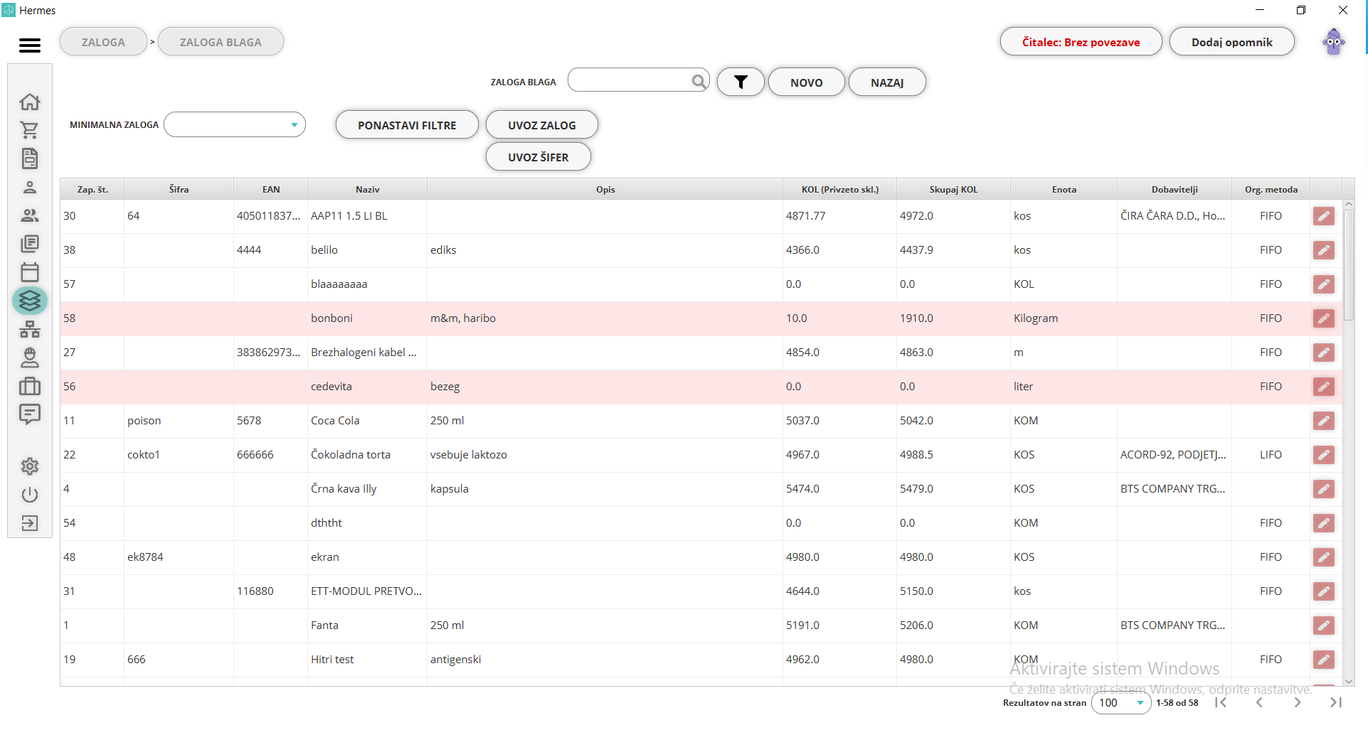
Task: Open the hamburger menu
Action: 30,45
